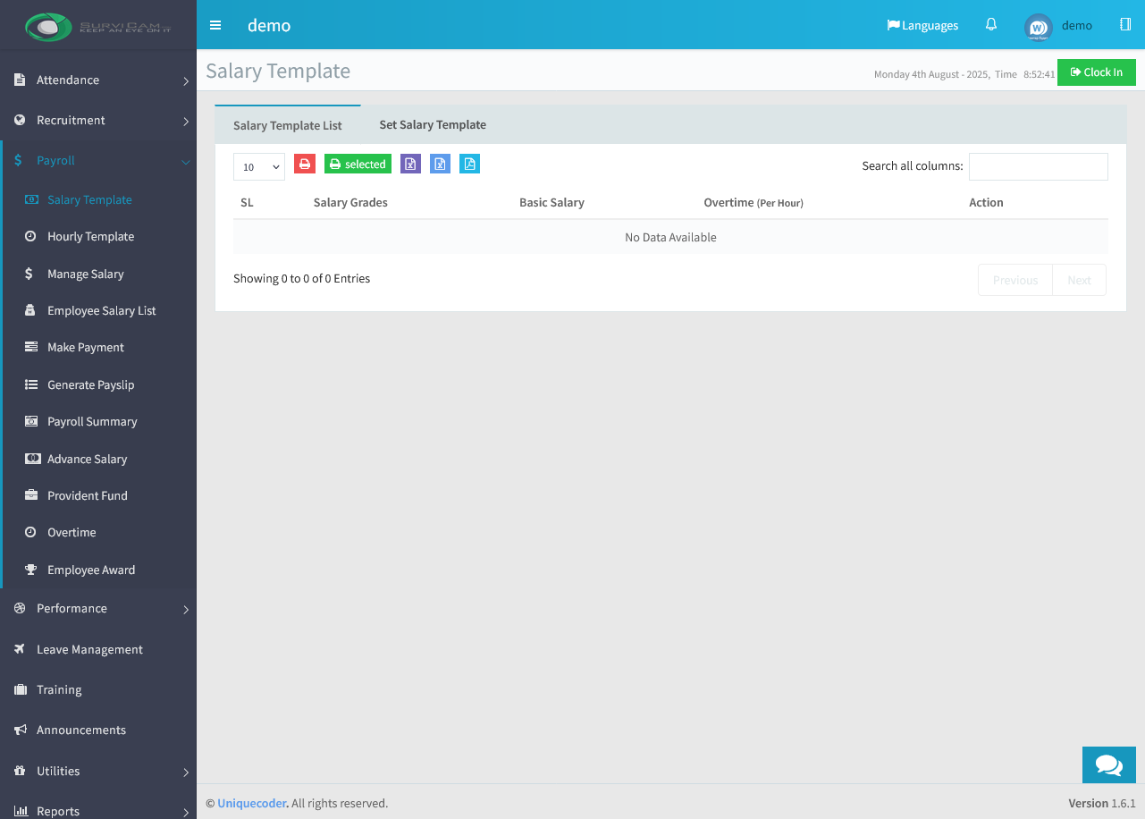Viewport: 1145px width, 819px height.
Task: Open Employee Award from the sidebar
Action: coord(98,570)
